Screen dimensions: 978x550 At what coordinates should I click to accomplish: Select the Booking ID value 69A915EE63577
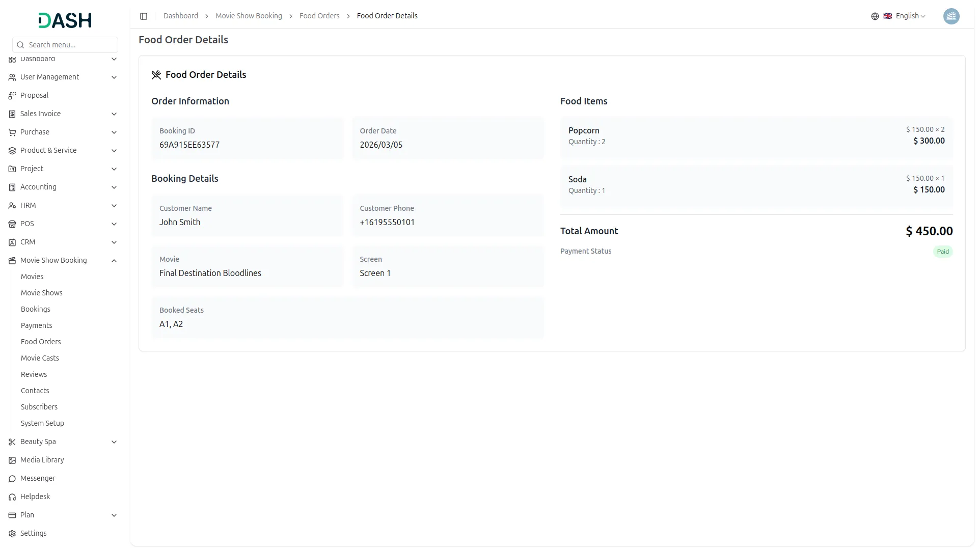pyautogui.click(x=189, y=145)
